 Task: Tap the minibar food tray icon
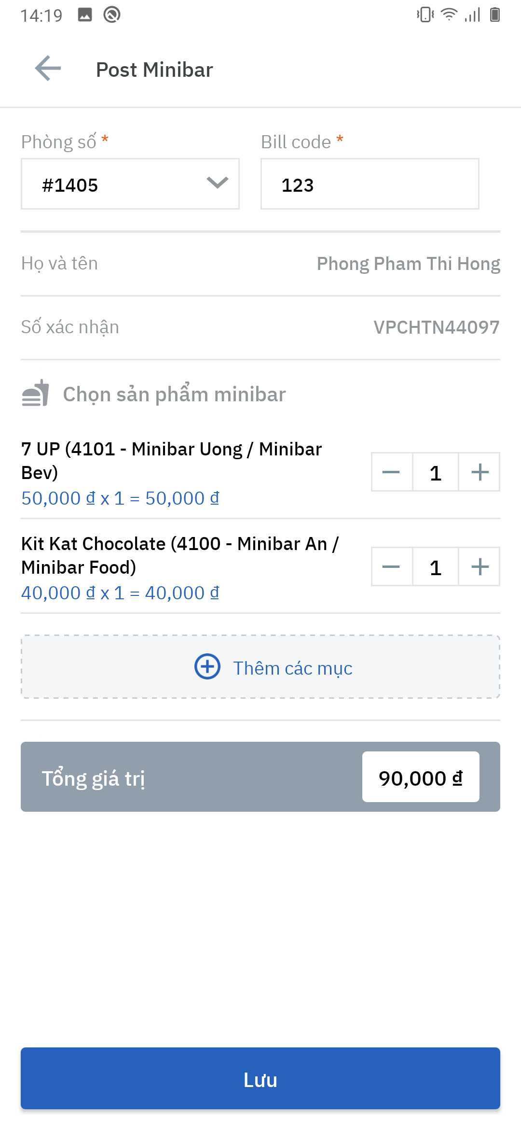click(x=36, y=393)
